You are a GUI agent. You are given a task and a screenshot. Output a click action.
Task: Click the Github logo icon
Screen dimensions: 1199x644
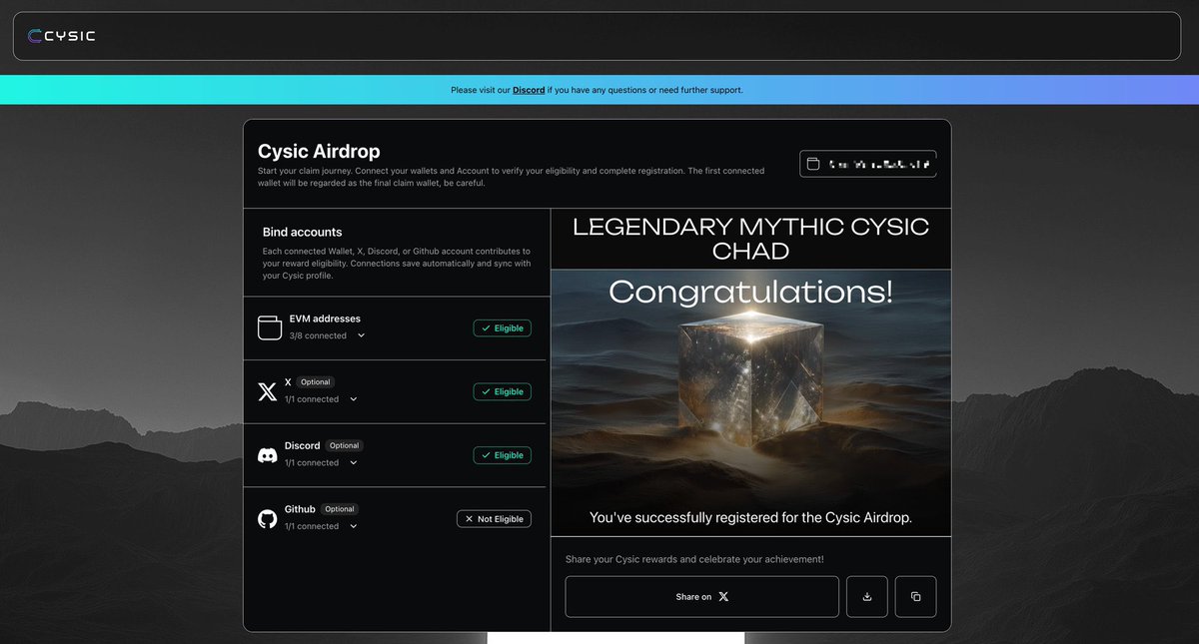[x=268, y=519]
